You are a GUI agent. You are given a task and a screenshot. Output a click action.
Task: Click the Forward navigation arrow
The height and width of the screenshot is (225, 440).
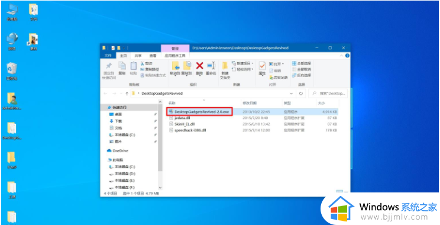(x=114, y=94)
